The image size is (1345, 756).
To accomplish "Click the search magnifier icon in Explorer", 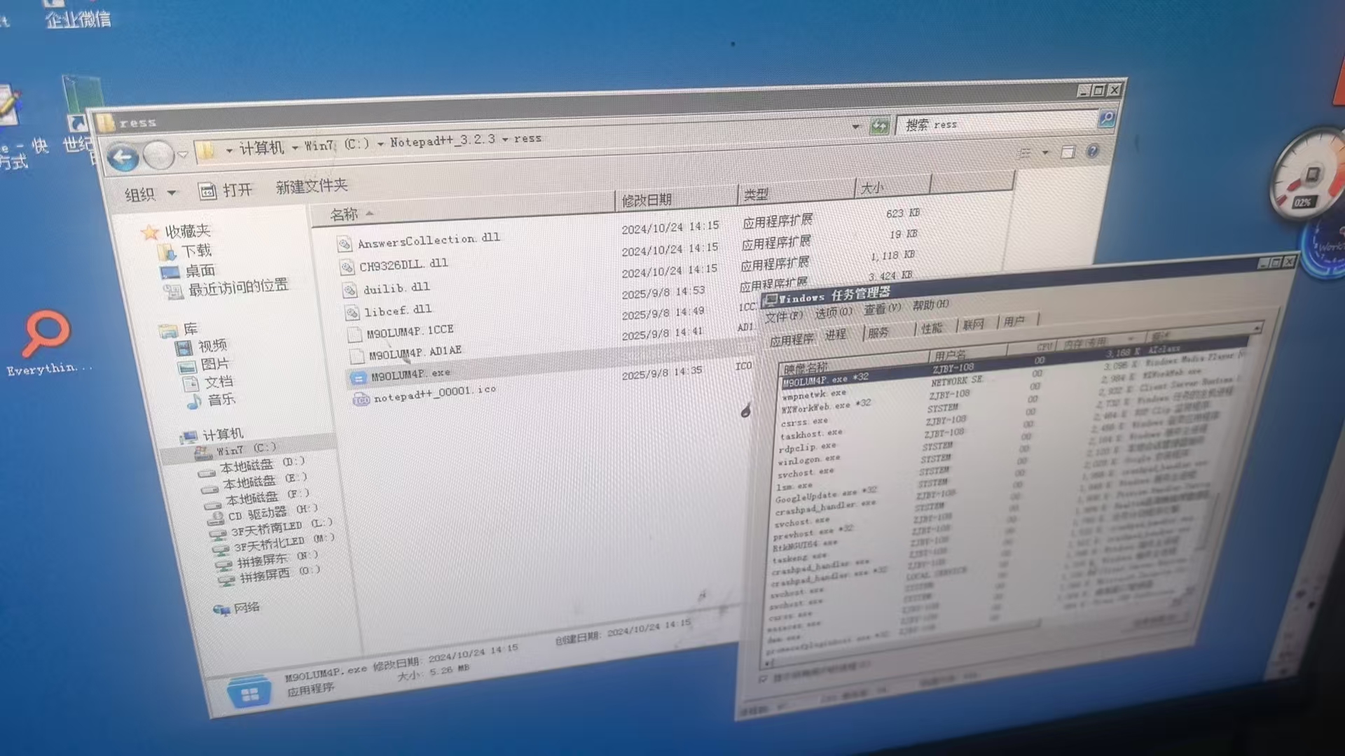I will [1106, 118].
